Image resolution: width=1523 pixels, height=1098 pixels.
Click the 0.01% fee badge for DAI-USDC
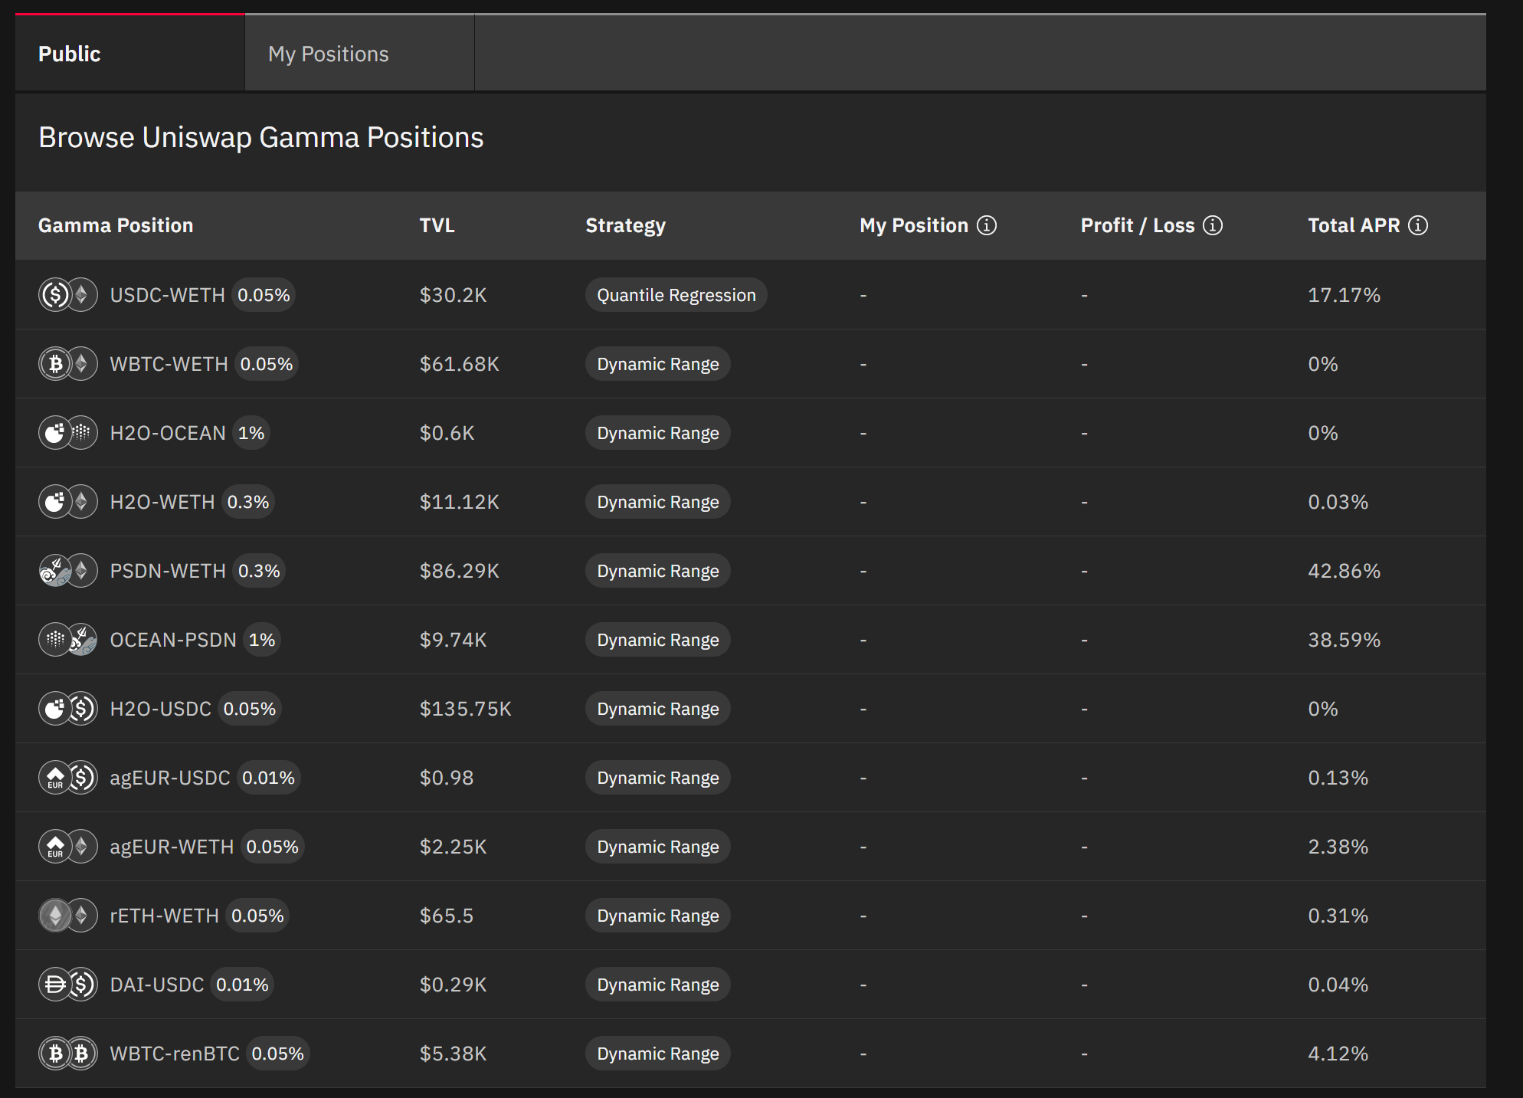242,985
